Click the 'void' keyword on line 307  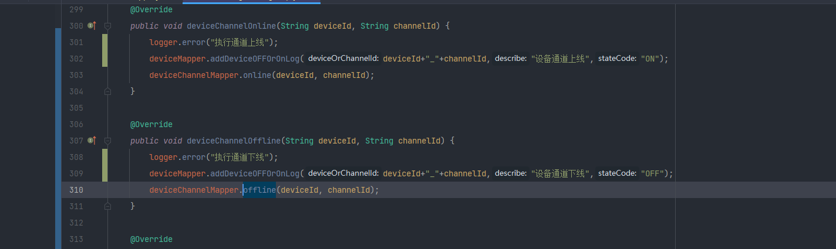[x=173, y=141]
